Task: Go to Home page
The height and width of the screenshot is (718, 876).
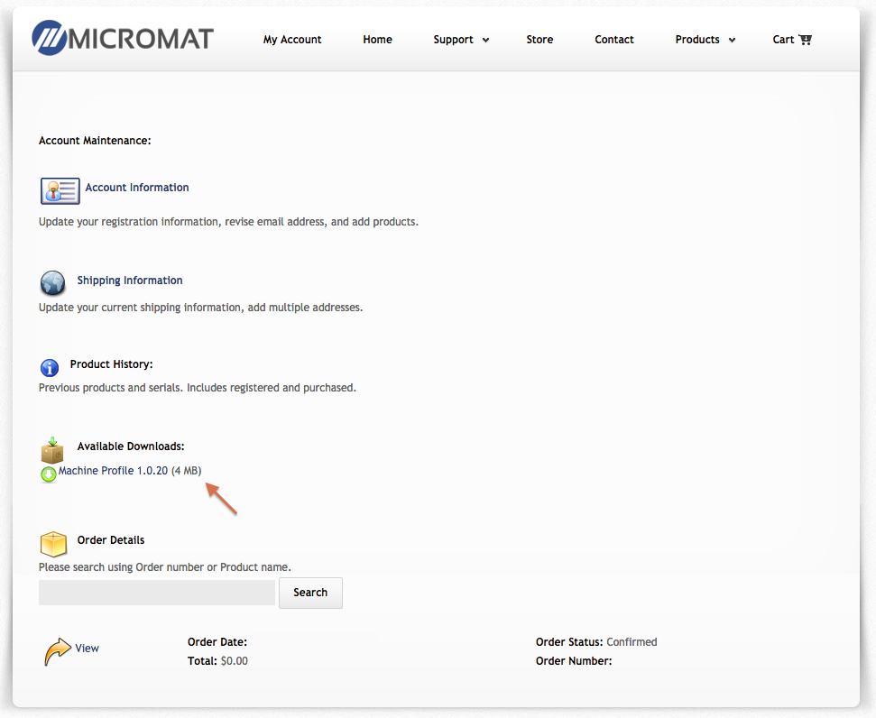Action: pos(378,40)
